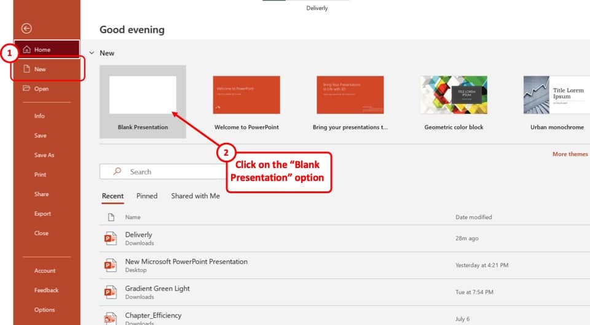This screenshot has width=590, height=325.
Task: Open the More themes link
Action: (570, 154)
